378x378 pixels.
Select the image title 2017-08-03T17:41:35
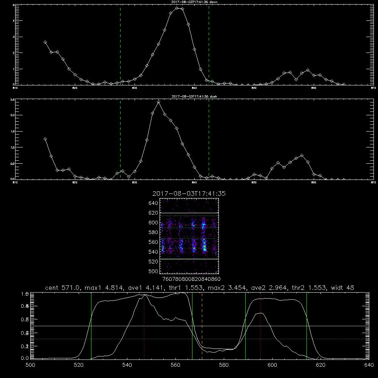(189, 194)
